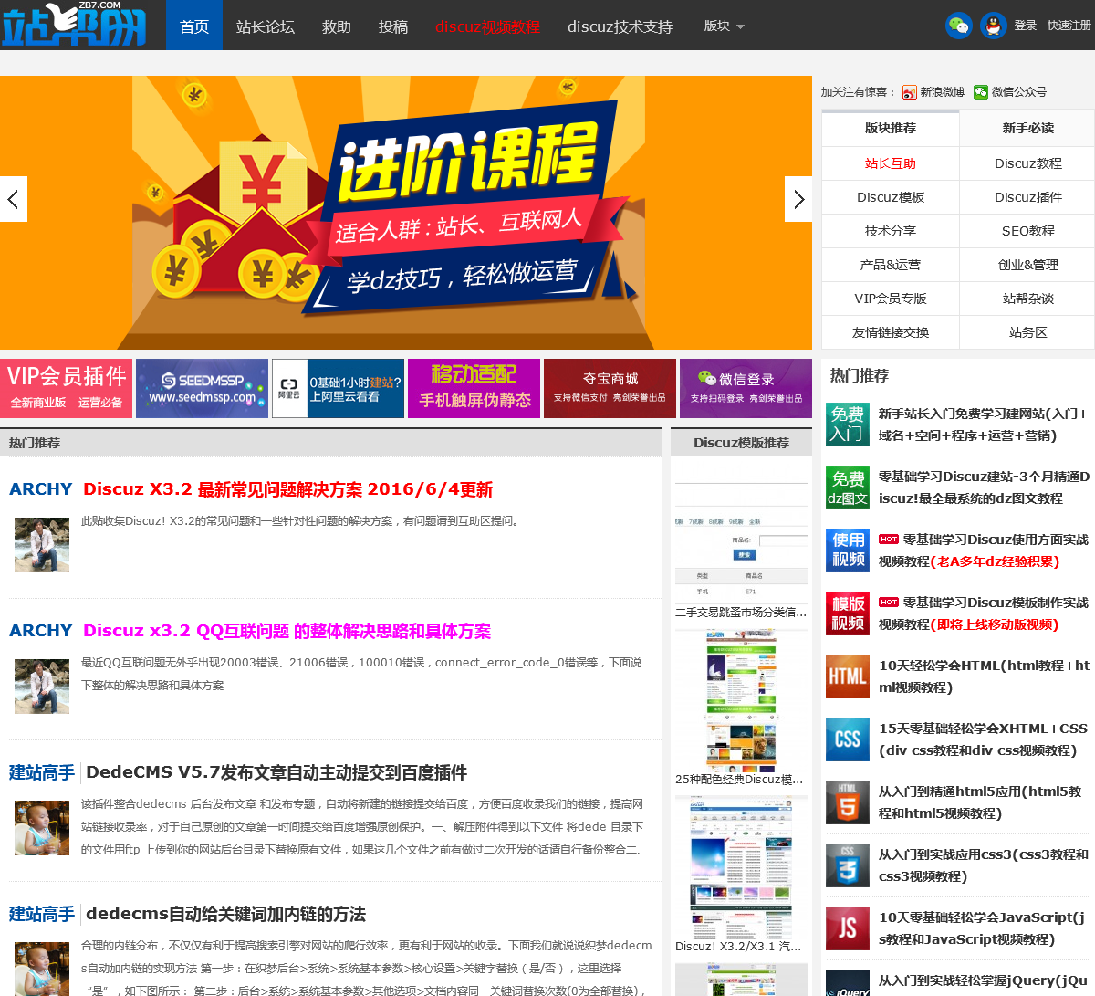Open 站长论坛 navigation item
This screenshot has width=1095, height=996.
click(266, 26)
